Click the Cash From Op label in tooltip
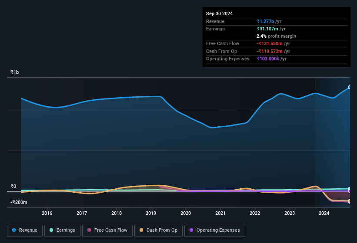 pyautogui.click(x=221, y=51)
